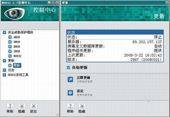Click 帮助 label in control center
170x117 pixels.
10,111
